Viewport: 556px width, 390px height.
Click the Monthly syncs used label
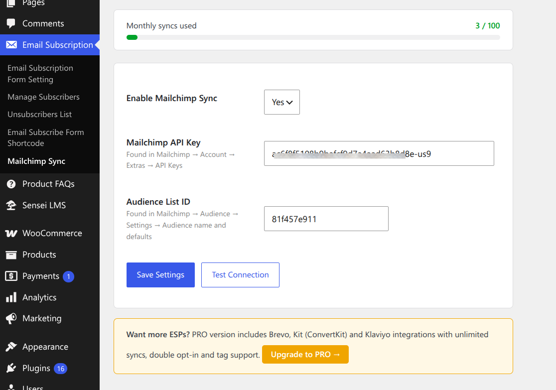click(x=161, y=26)
